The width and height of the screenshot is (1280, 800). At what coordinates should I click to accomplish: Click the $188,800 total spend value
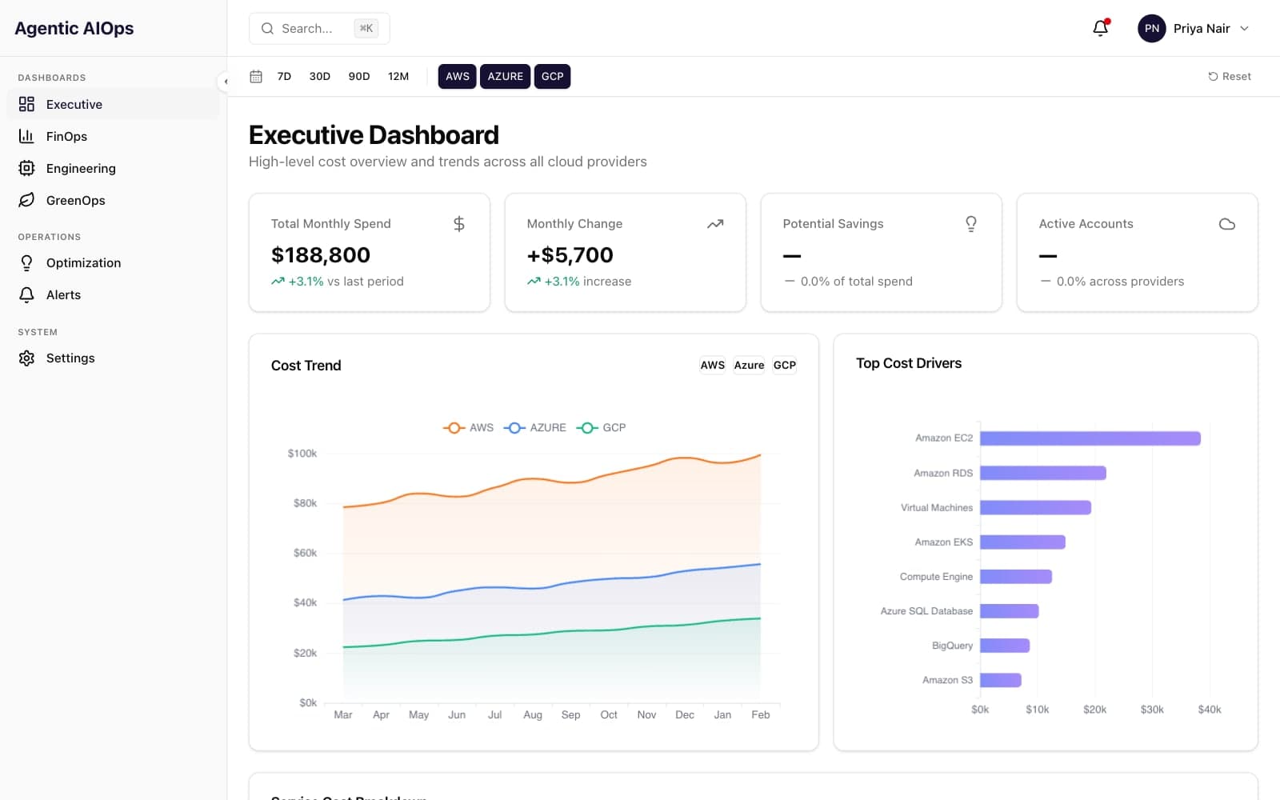coord(321,255)
